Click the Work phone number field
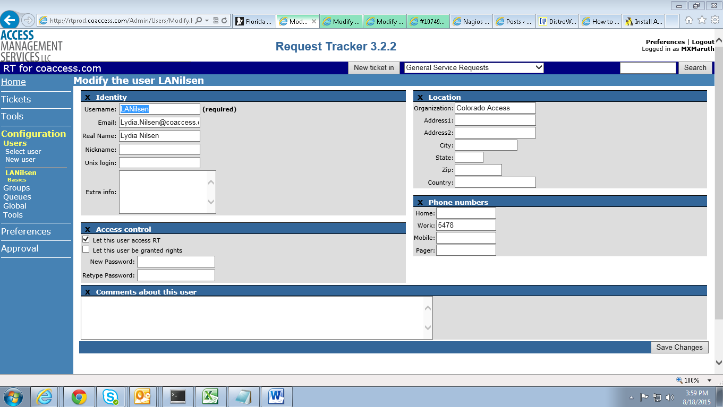The height and width of the screenshot is (407, 723). (x=466, y=226)
